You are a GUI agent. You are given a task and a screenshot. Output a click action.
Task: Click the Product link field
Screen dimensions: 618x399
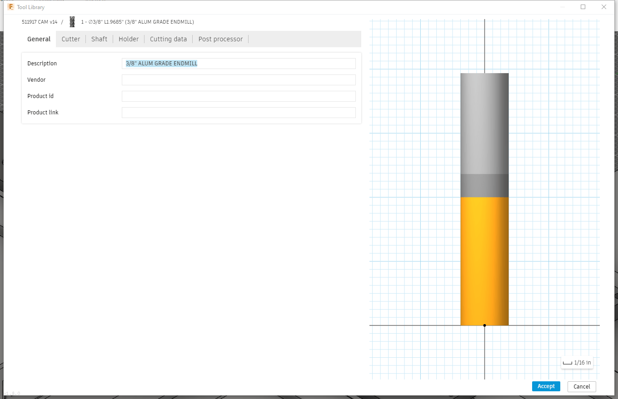click(x=239, y=112)
